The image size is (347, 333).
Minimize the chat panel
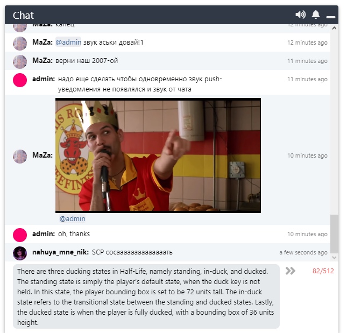click(x=331, y=17)
